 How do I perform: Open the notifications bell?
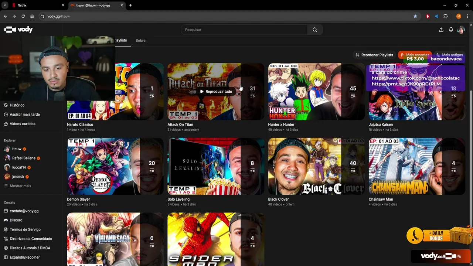click(x=451, y=30)
